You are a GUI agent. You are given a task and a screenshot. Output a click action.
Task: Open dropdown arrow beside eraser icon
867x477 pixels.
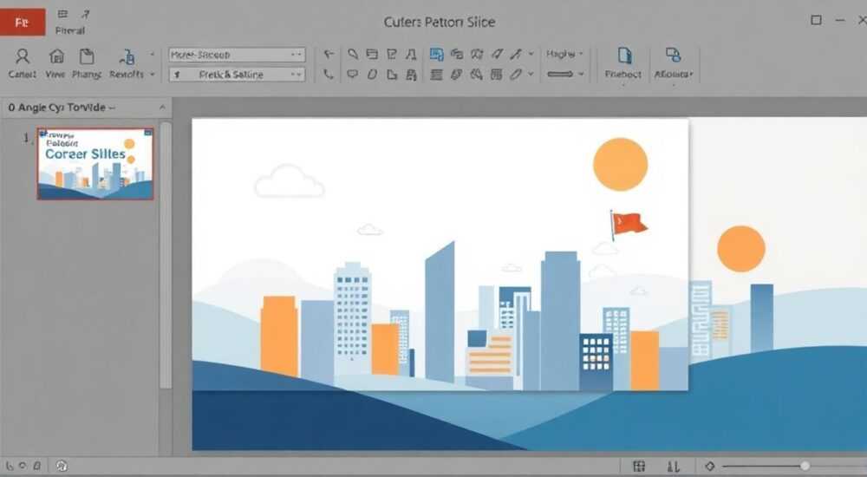[x=531, y=74]
